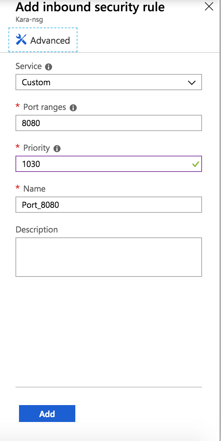Open the Service dropdown showing Custom
The height and width of the screenshot is (441, 221).
click(x=108, y=82)
